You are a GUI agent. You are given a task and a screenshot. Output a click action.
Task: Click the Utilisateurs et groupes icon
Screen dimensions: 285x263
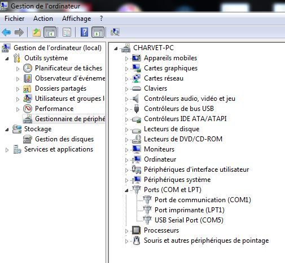[x=28, y=99]
